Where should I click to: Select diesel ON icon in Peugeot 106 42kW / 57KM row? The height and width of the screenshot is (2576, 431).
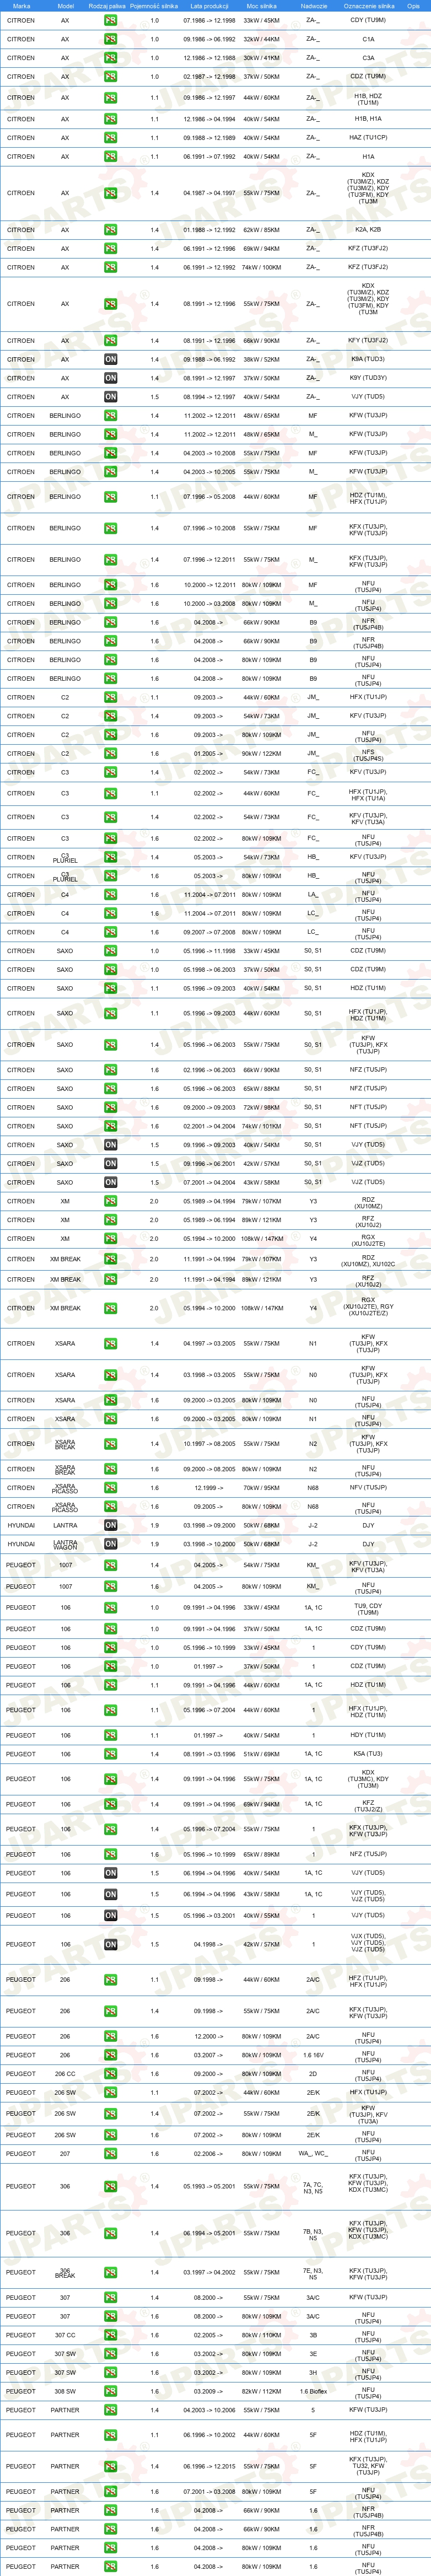click(x=110, y=1945)
